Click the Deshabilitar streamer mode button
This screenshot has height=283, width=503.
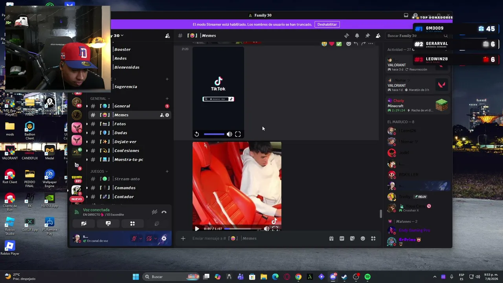(327, 24)
